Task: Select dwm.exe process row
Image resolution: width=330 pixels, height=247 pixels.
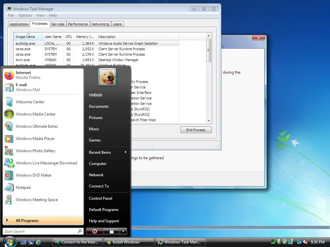Action: coord(96,59)
